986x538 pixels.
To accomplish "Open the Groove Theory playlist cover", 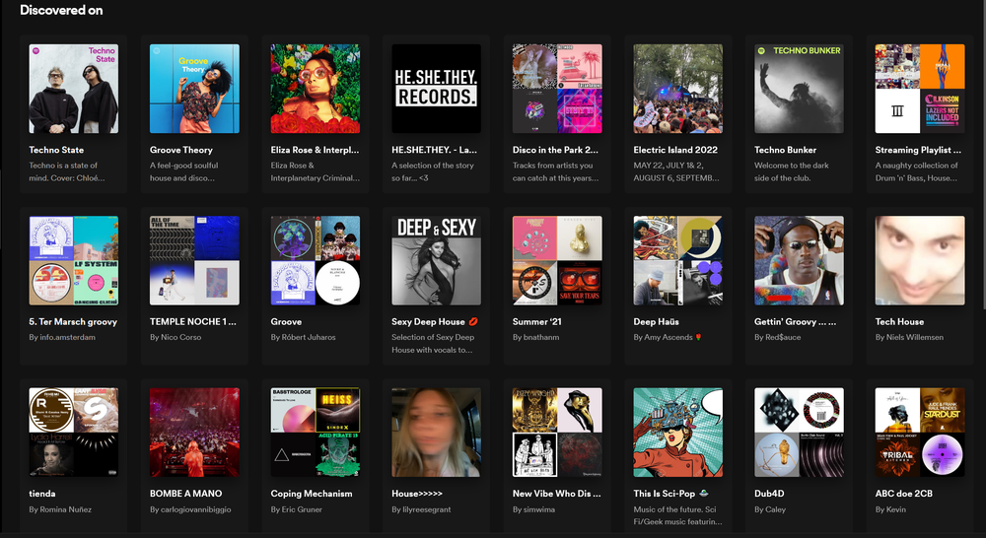I will pyautogui.click(x=194, y=89).
